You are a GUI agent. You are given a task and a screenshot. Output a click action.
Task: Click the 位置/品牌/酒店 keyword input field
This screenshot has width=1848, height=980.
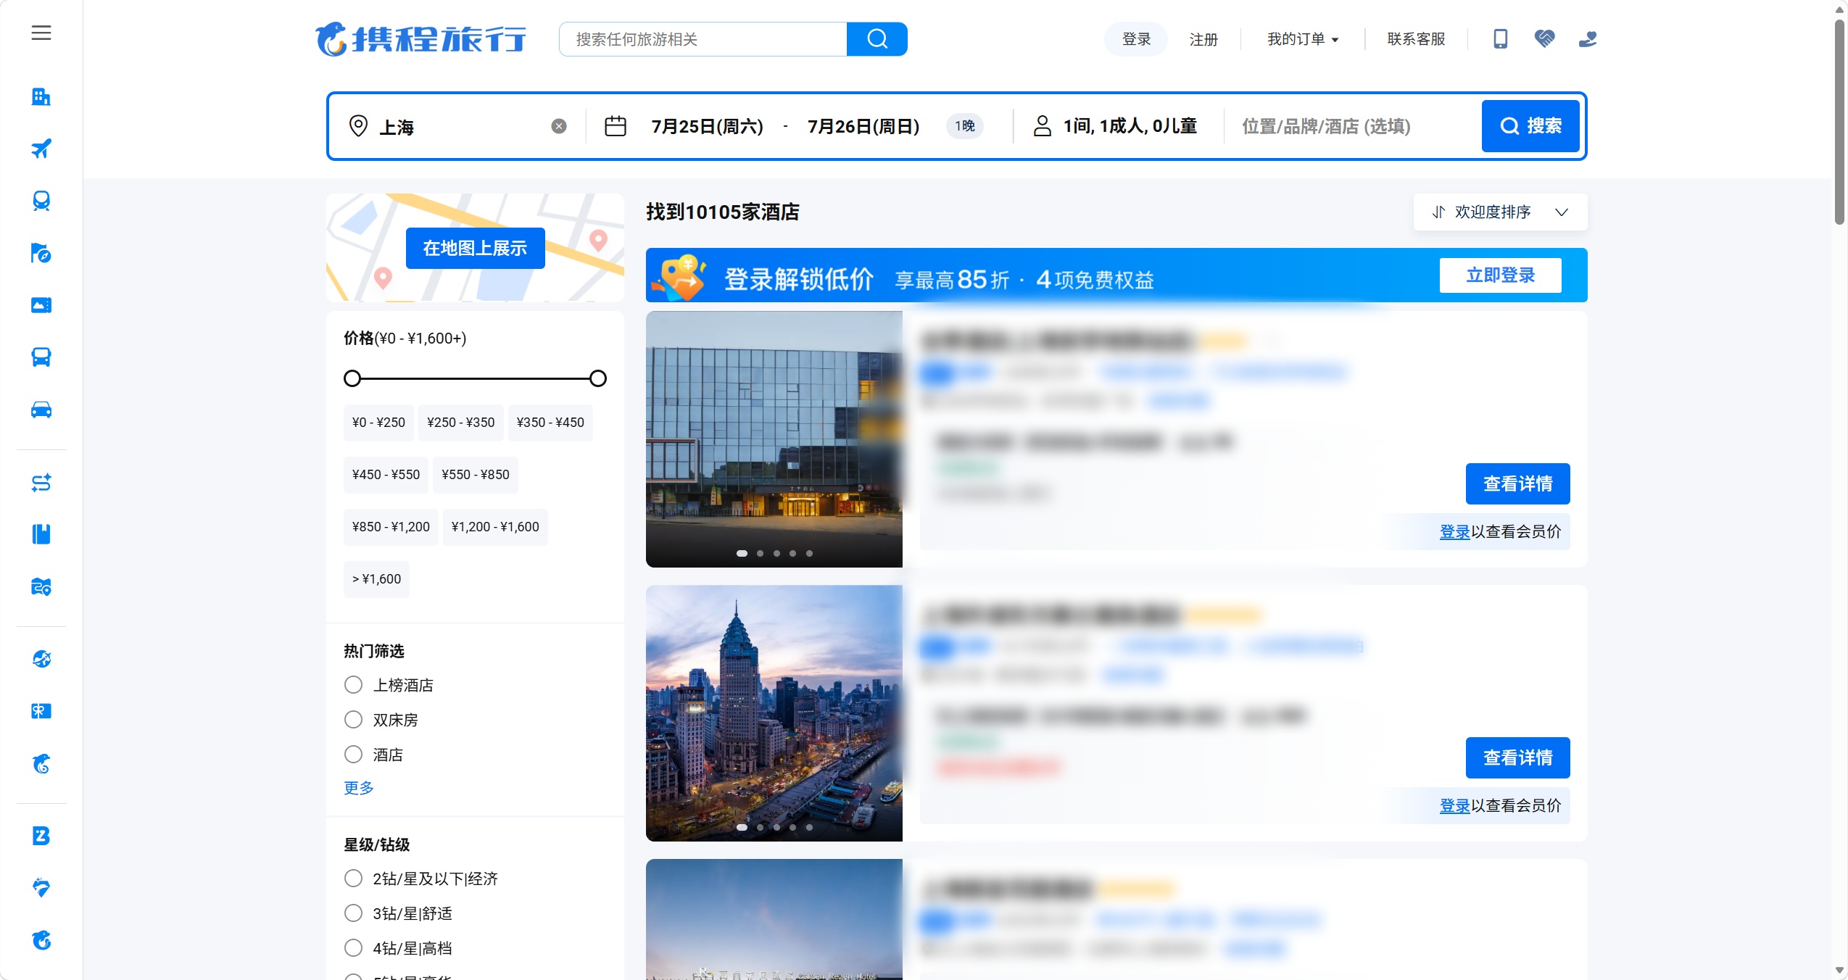click(1350, 126)
